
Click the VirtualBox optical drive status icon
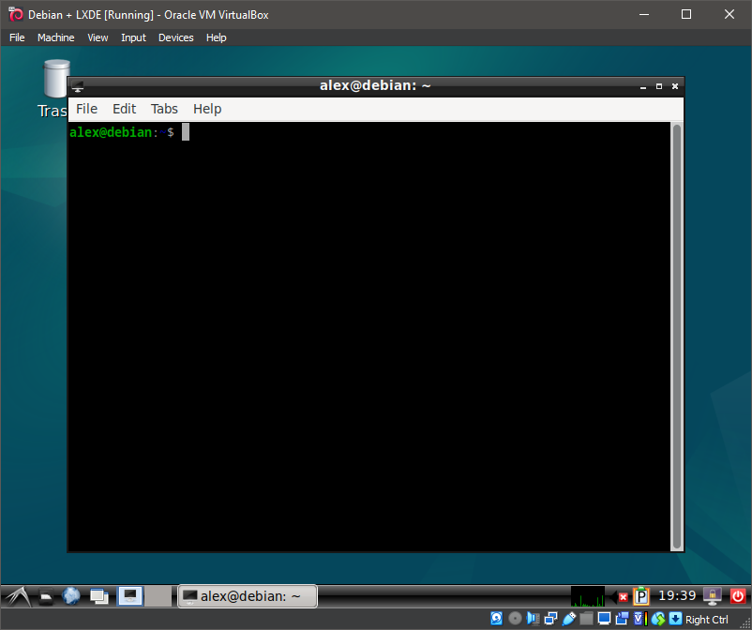[x=515, y=618]
